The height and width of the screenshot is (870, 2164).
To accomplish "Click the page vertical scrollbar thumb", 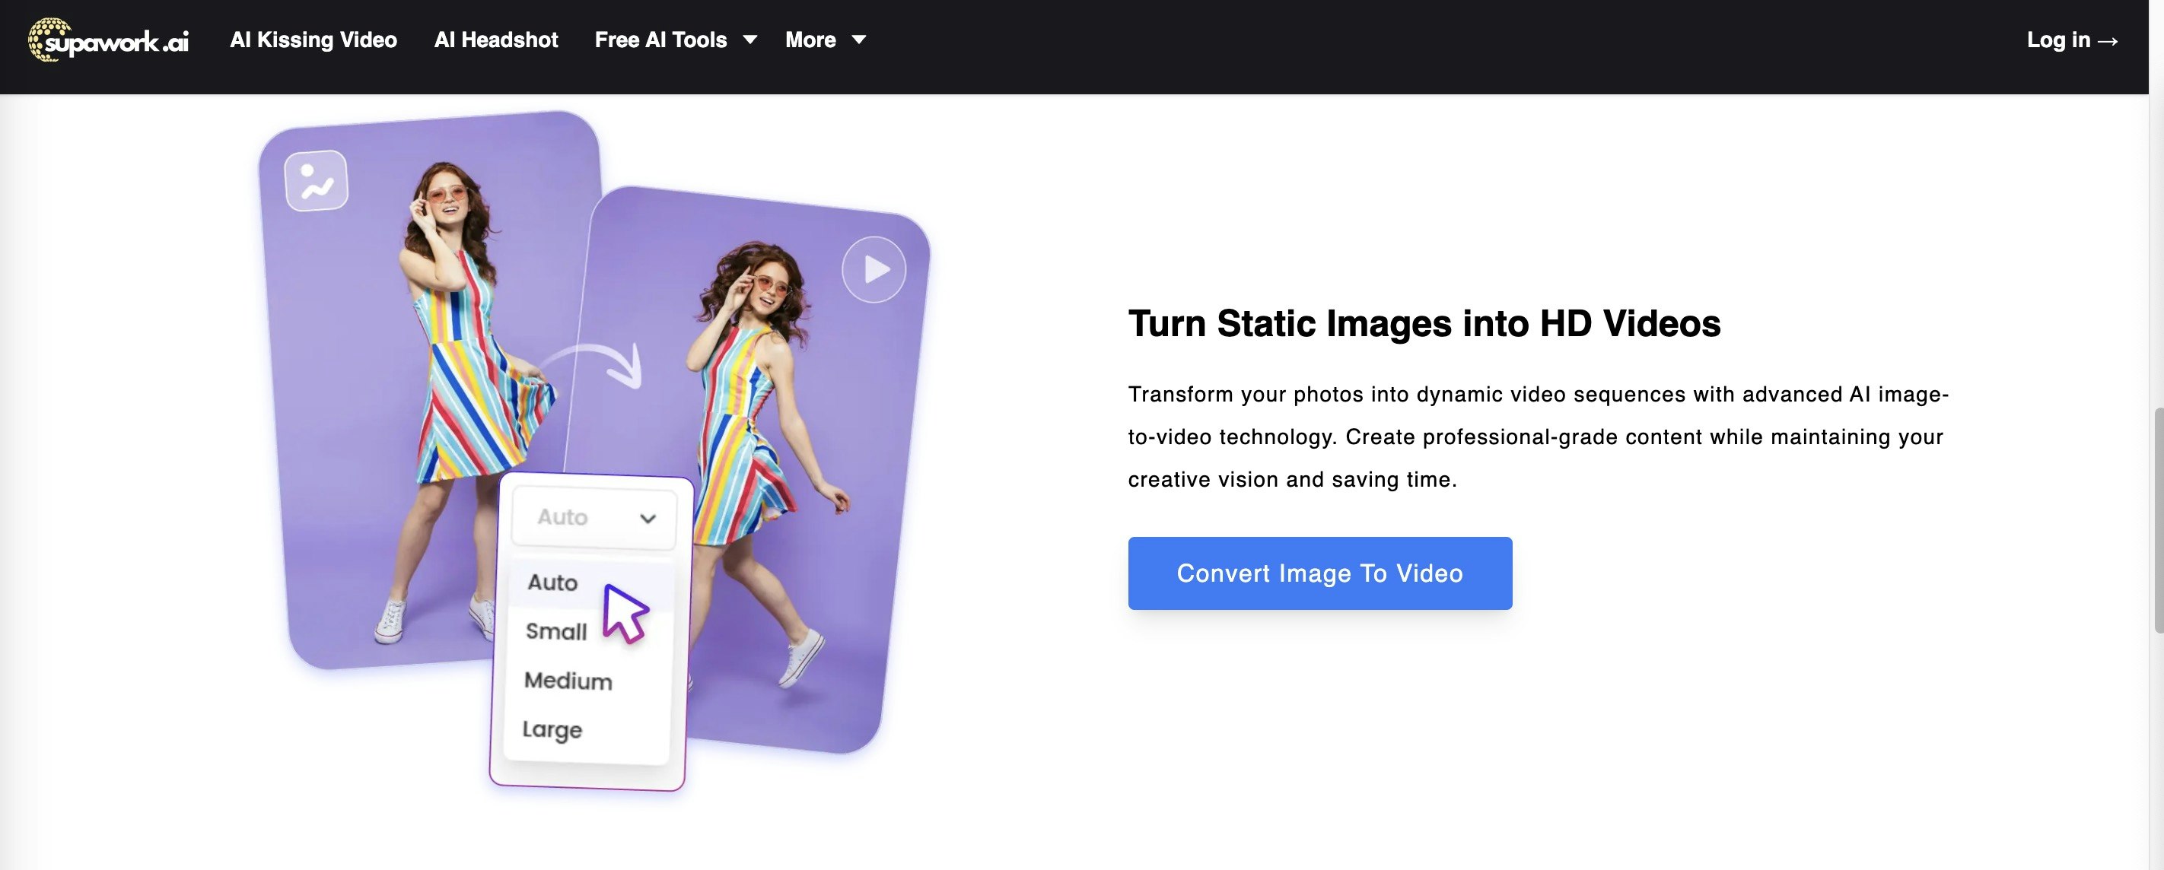I will click(2156, 521).
